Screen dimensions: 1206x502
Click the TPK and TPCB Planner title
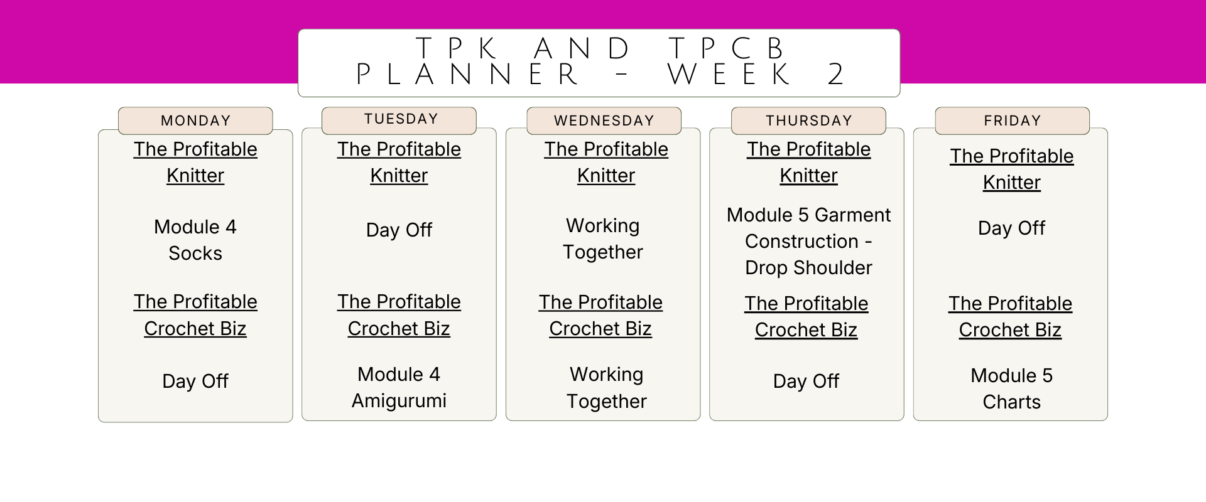coord(599,62)
